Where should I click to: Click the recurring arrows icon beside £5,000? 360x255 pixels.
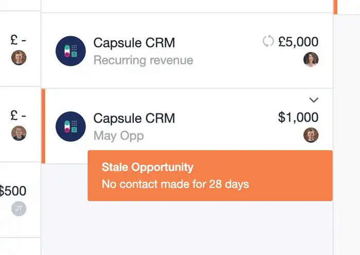click(x=268, y=41)
